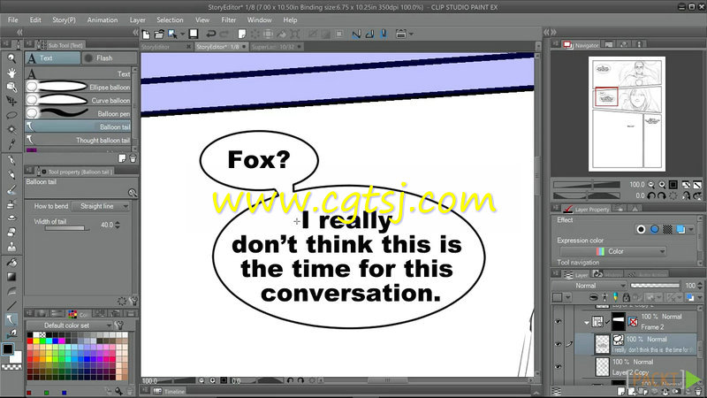
Task: Click the Redo arrow icon
Action: (x=224, y=34)
